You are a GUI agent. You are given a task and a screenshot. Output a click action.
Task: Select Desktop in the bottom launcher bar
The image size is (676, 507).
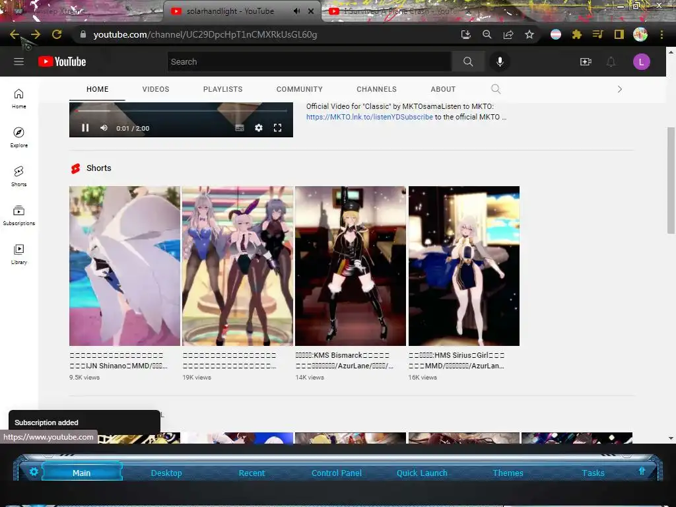coord(166,473)
